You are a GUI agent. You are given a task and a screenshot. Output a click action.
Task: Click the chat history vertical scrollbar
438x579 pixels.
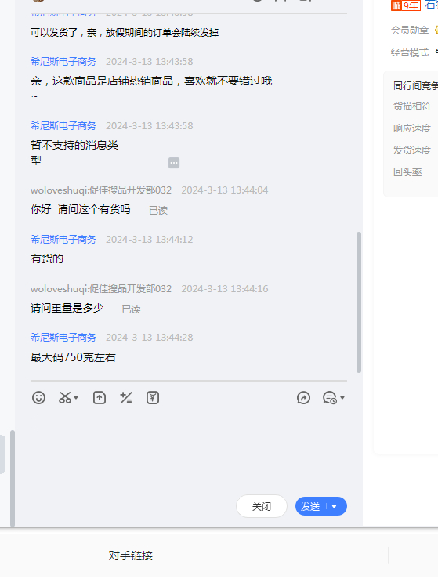point(359,302)
